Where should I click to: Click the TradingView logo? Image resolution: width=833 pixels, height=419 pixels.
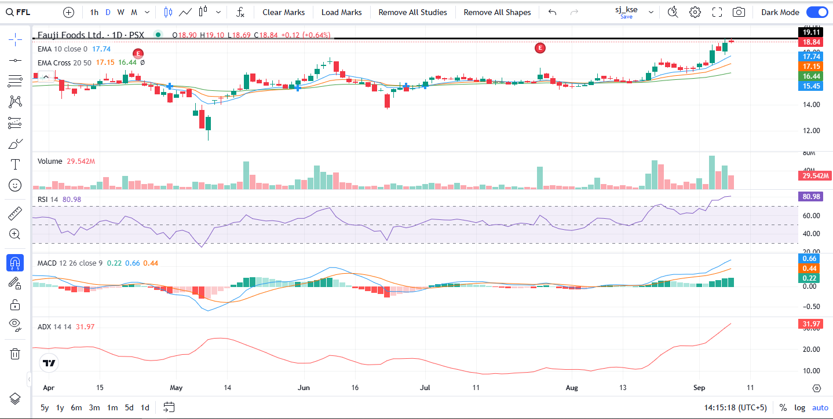coord(49,363)
